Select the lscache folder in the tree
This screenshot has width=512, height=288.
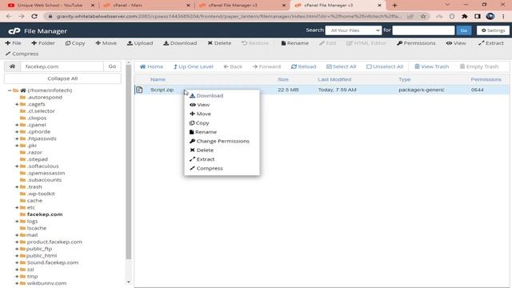37,228
